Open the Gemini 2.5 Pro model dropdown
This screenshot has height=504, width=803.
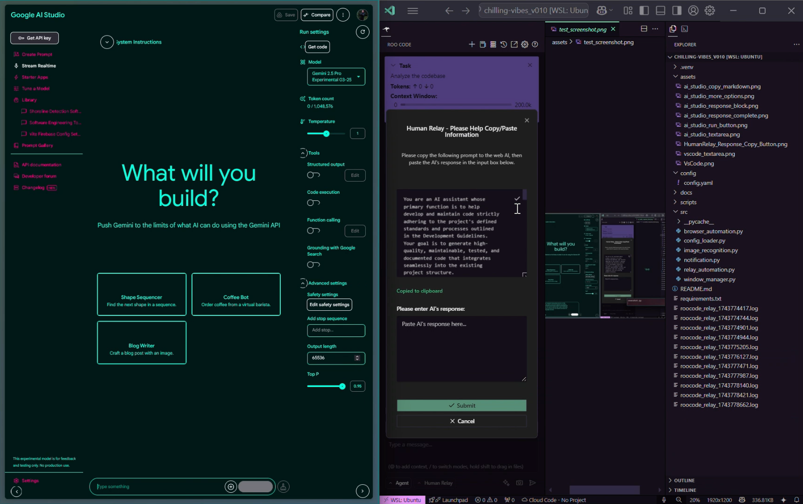coord(336,77)
